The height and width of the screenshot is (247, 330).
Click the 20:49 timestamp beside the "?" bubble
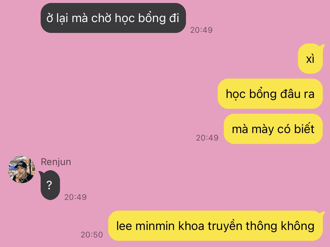click(75, 197)
